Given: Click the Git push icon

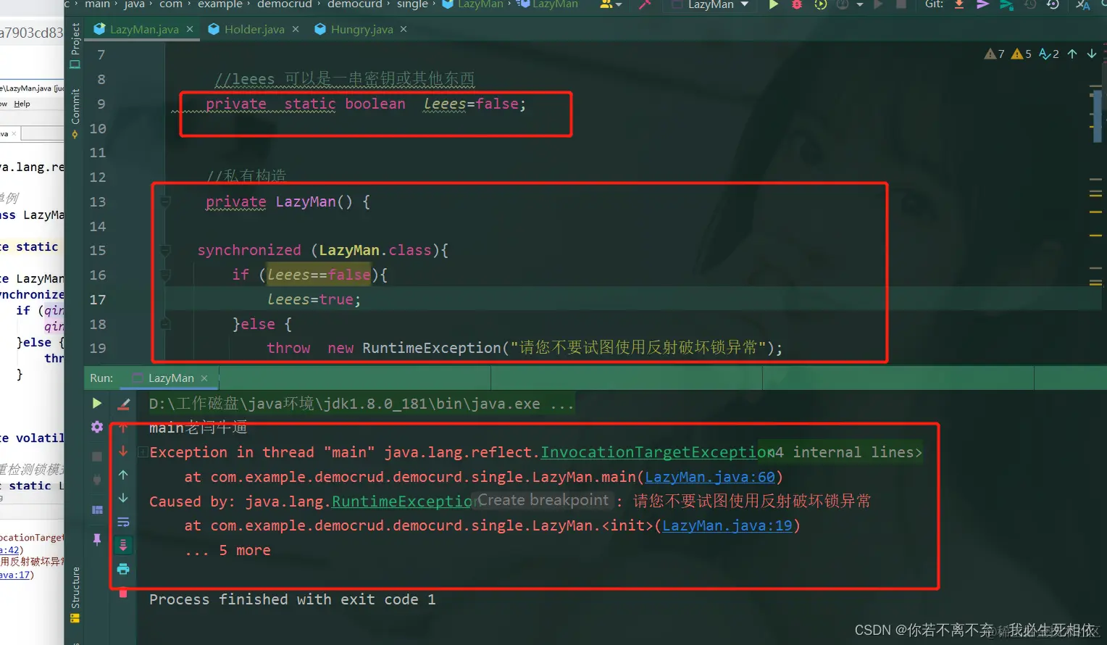Looking at the screenshot, I should pyautogui.click(x=1006, y=4).
